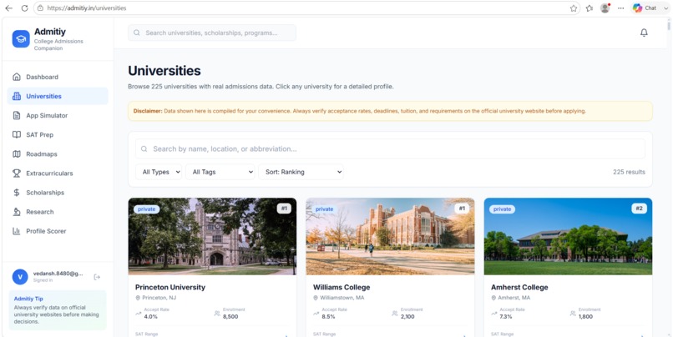Click Williams enrollment value 2,100
673x337 pixels.
(407, 317)
